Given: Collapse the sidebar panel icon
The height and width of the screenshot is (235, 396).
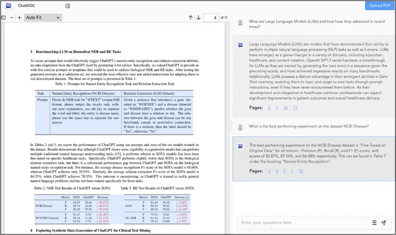Looking at the screenshot, I should point(67,6).
